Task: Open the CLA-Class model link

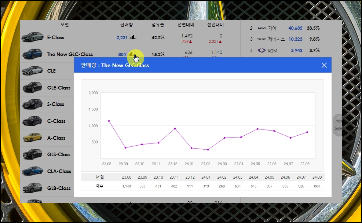Action: coord(59,172)
